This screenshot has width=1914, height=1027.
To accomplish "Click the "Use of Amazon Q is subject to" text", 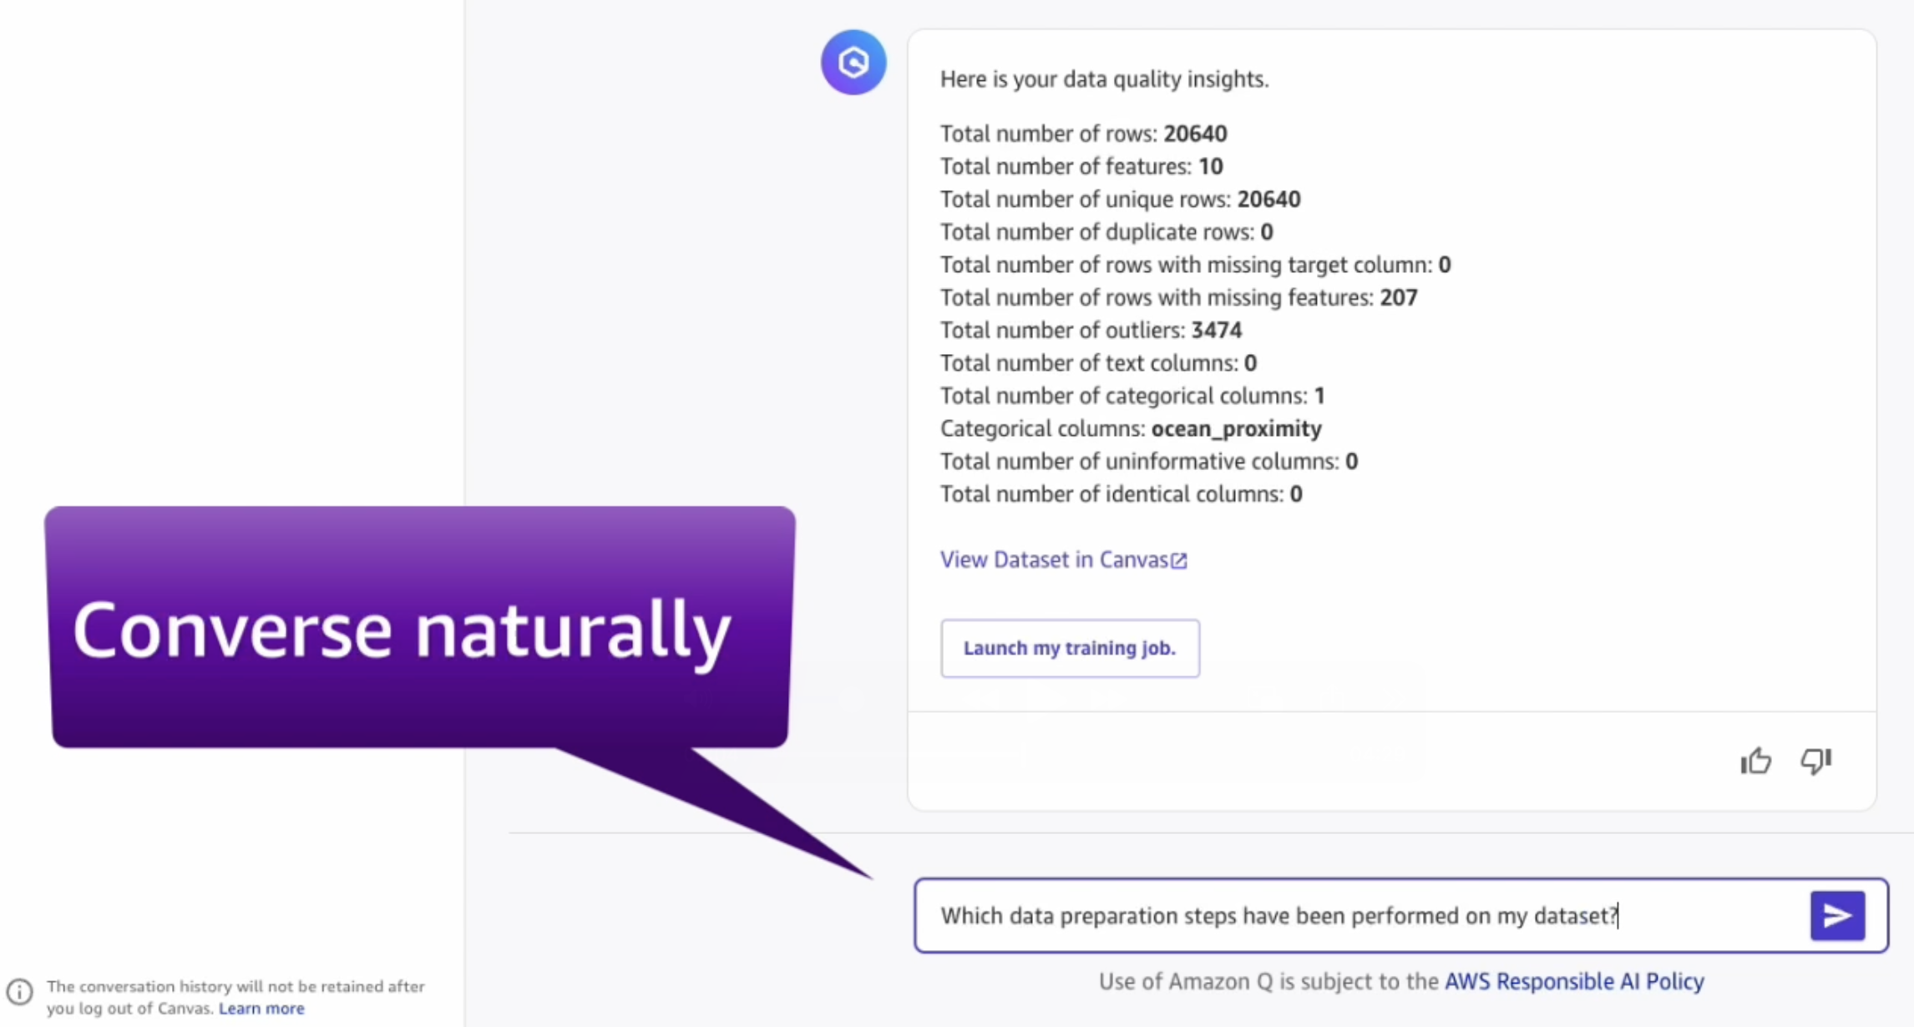I will [1268, 981].
